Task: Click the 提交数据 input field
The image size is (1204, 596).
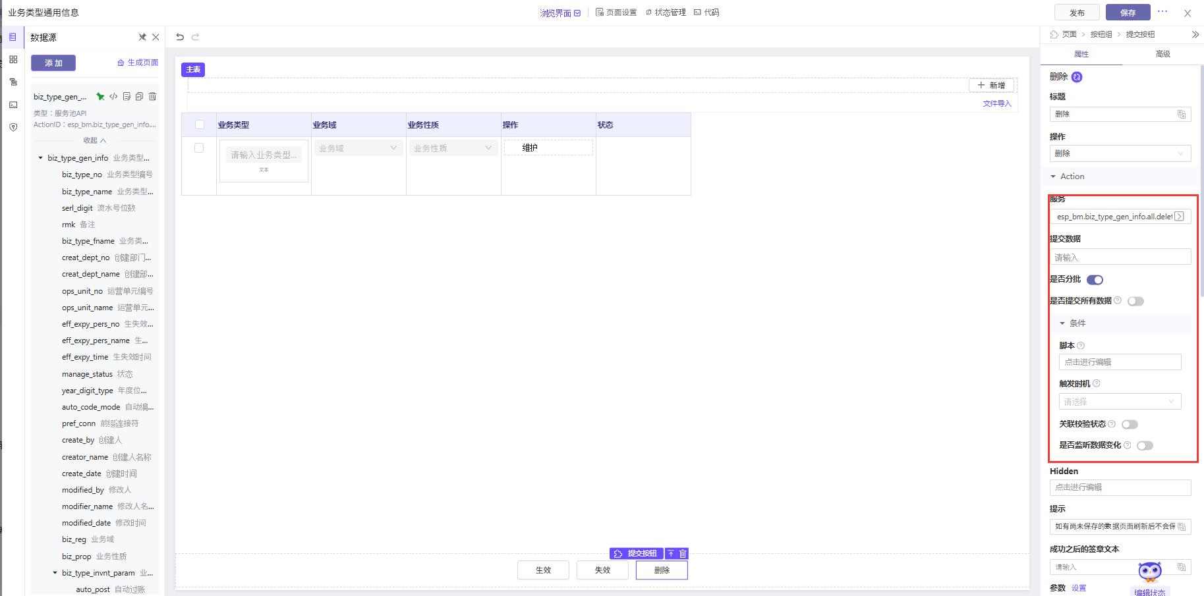Action: click(1119, 257)
